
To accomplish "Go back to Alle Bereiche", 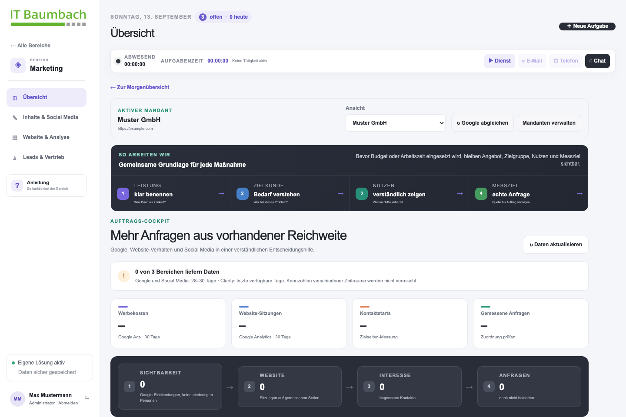I will pyautogui.click(x=30, y=46).
